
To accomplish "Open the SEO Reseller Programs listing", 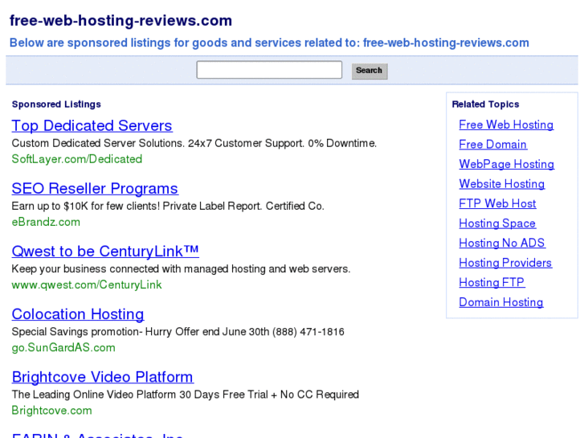I will [x=95, y=189].
